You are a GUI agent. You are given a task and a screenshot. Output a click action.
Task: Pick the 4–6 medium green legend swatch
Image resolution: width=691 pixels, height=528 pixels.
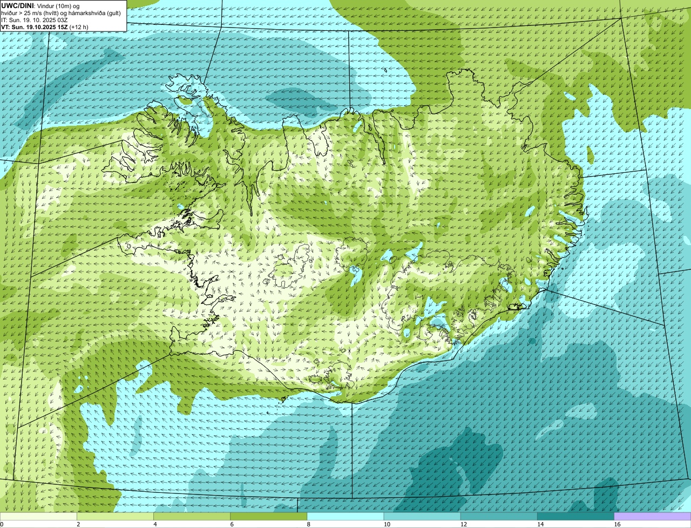tap(192, 517)
